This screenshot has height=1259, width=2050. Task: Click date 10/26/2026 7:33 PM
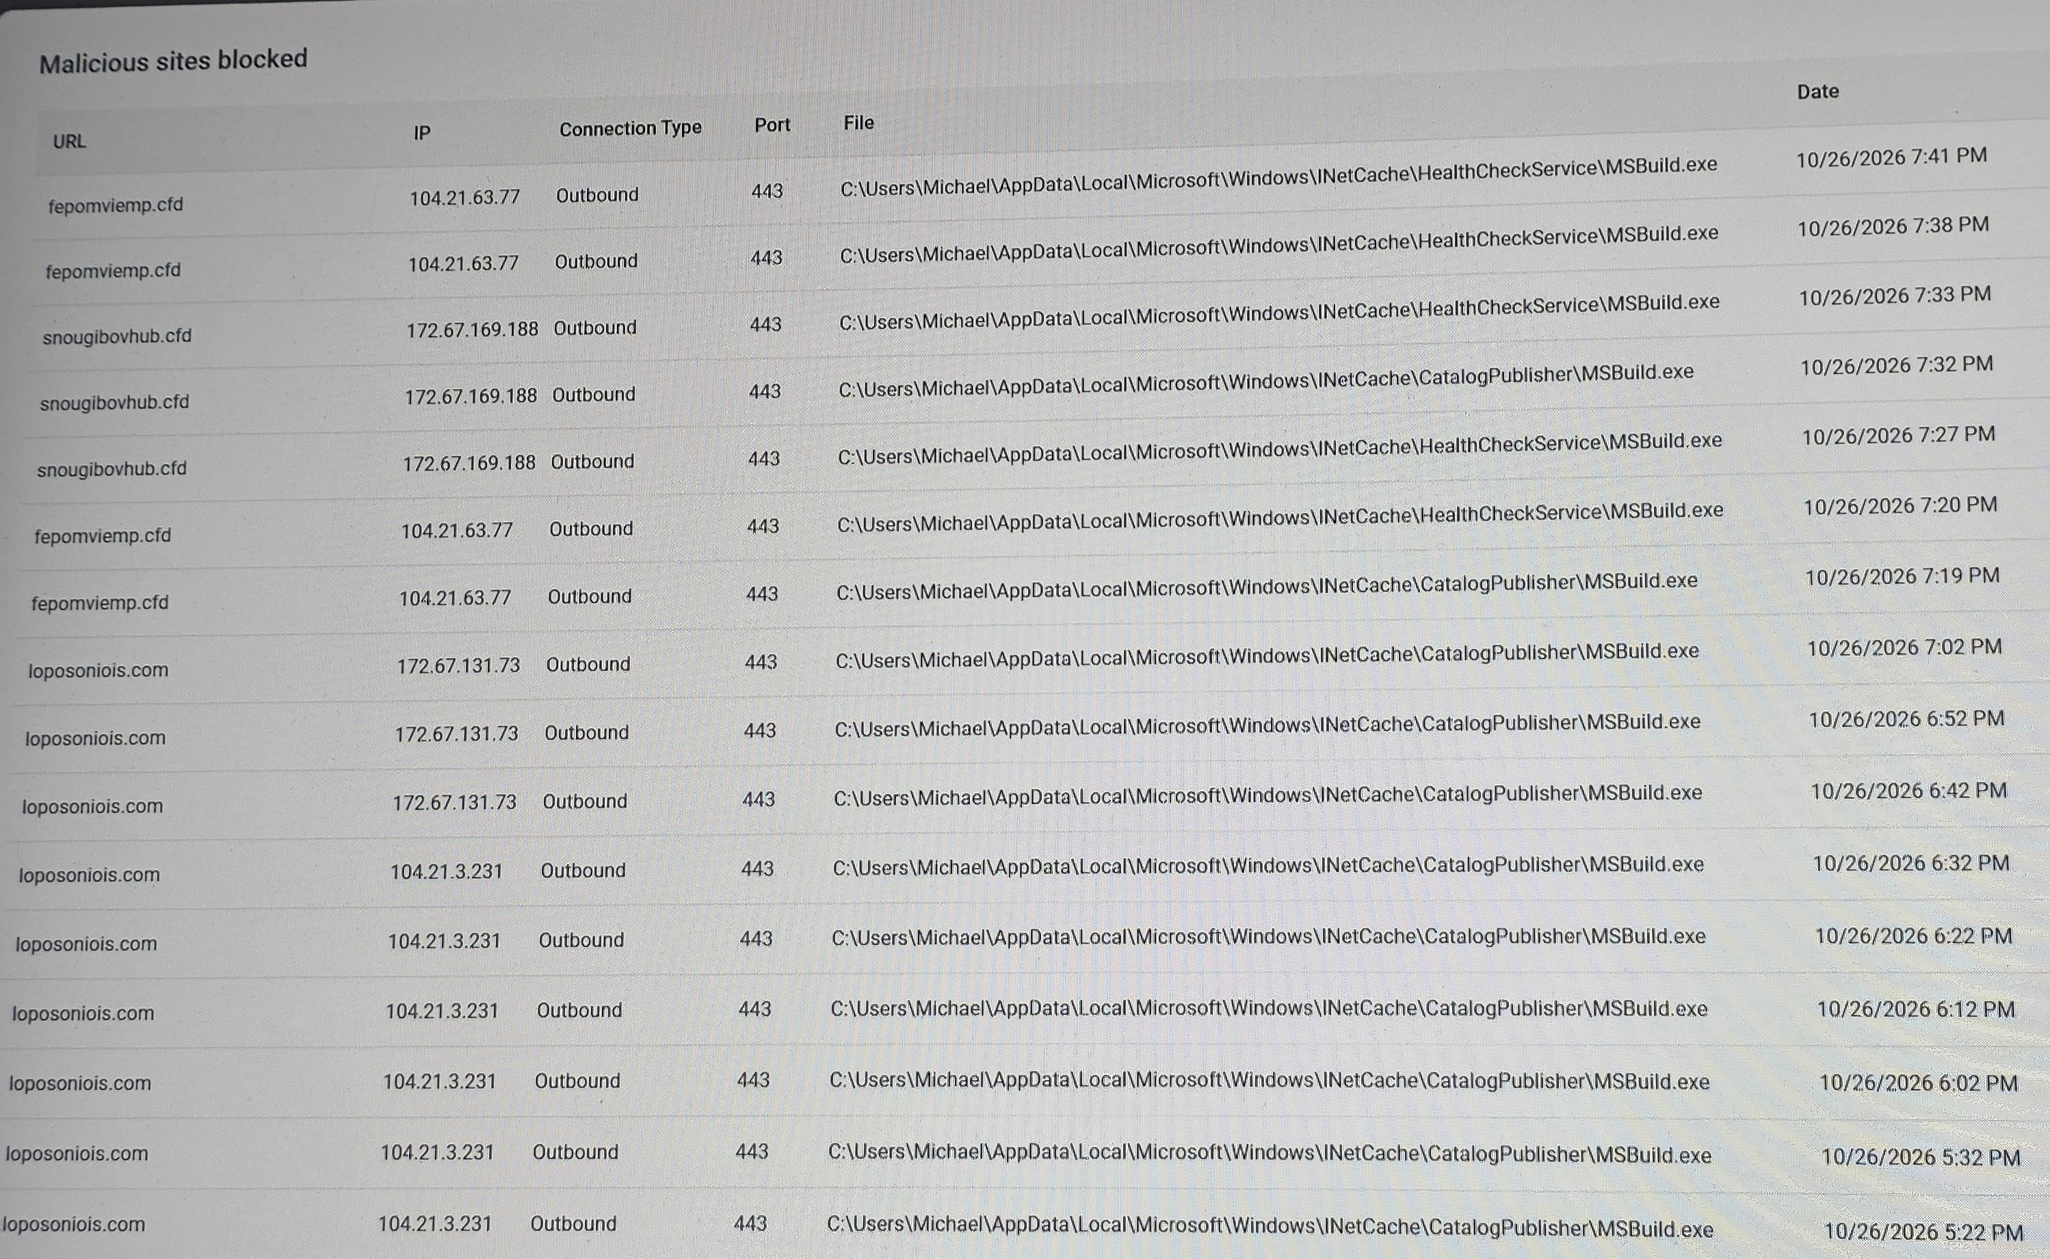click(1894, 296)
